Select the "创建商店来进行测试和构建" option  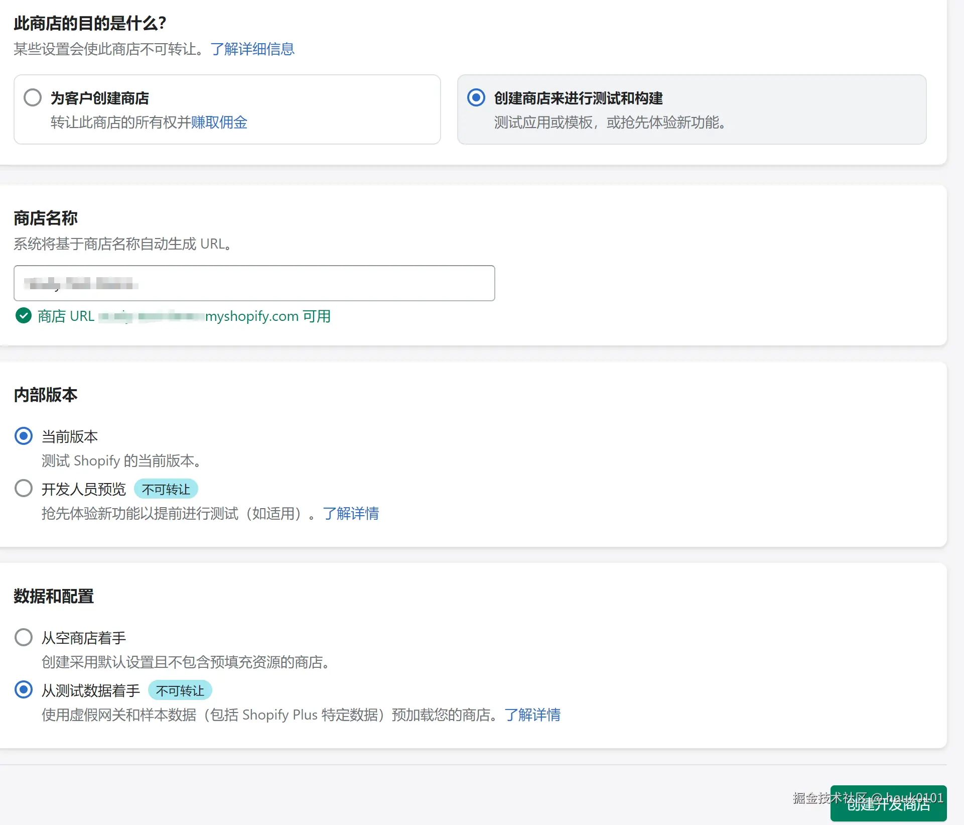pos(476,98)
